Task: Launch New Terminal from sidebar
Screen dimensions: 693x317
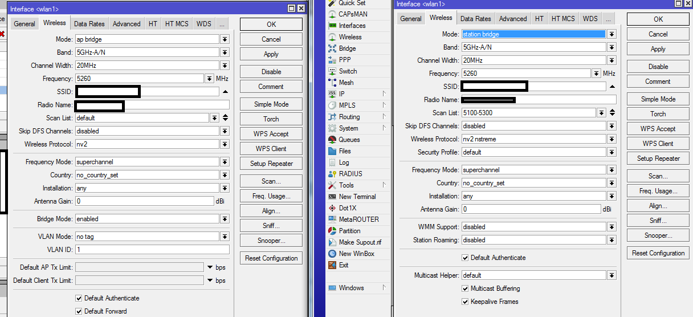Action: click(x=357, y=197)
